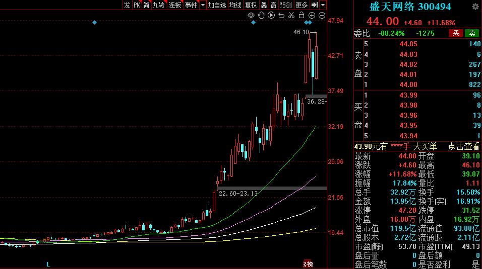The width and height of the screenshot is (482, 269).
Task: Start chart replay with play icon
Action: pos(271,15)
